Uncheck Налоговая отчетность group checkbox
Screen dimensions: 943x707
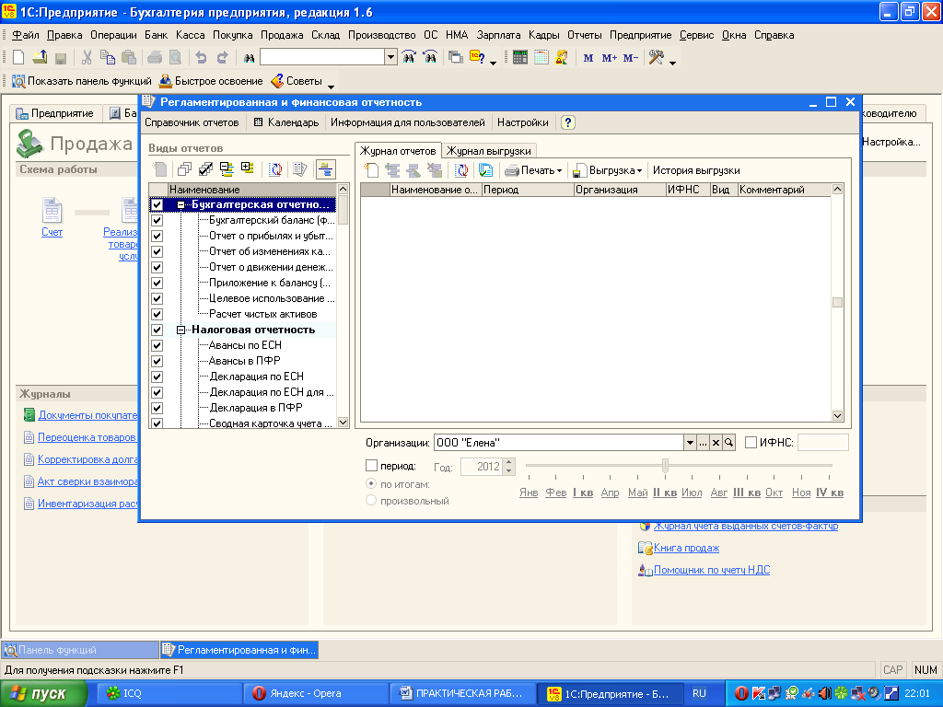[x=157, y=330]
